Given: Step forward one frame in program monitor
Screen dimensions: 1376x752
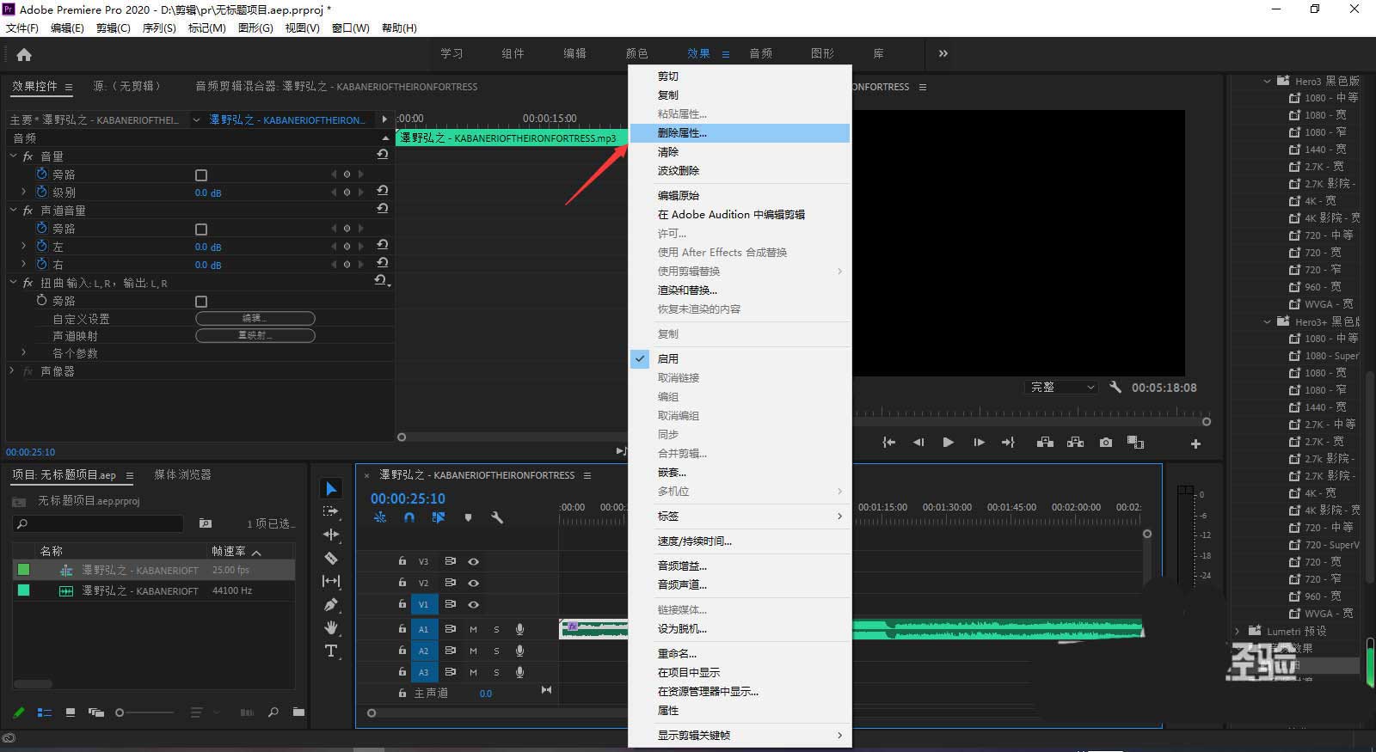Looking at the screenshot, I should click(979, 443).
